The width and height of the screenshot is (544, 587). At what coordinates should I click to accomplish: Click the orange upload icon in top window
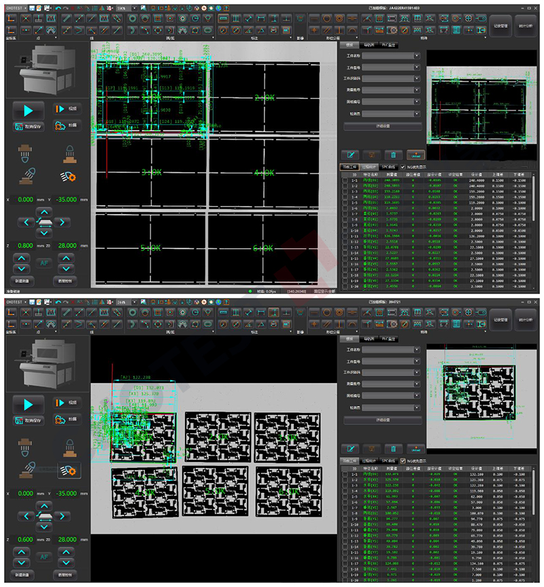pos(415,154)
